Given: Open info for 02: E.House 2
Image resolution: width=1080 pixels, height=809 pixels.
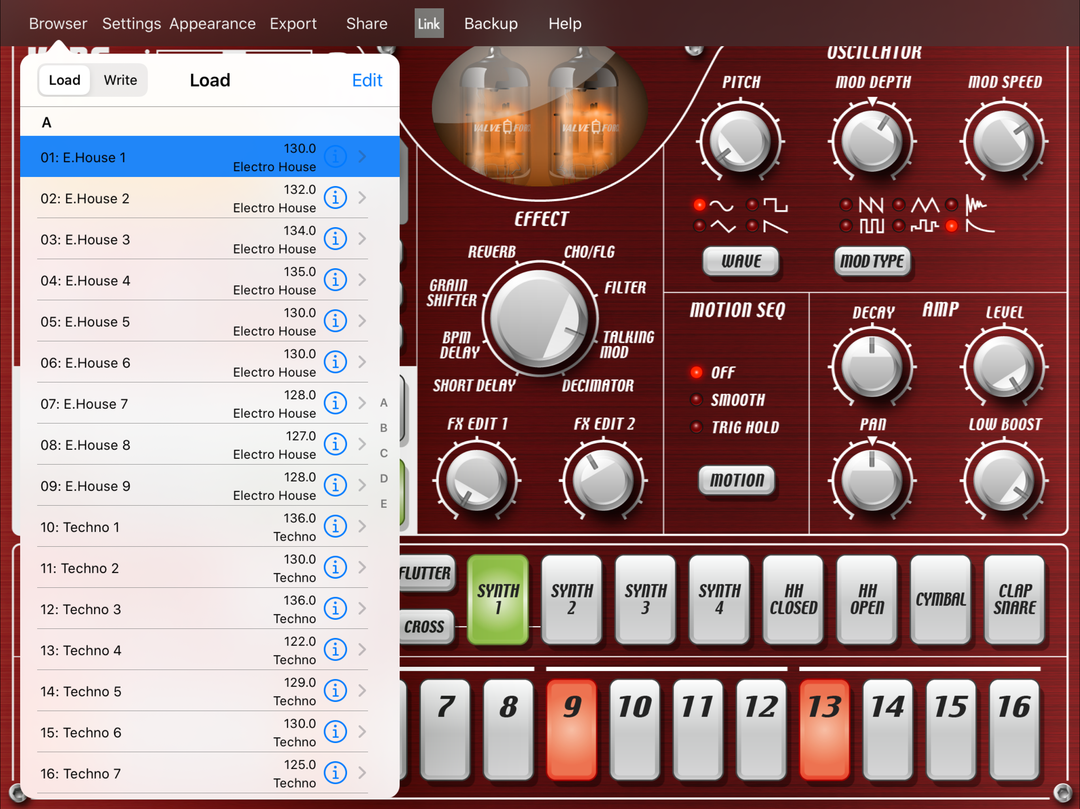Looking at the screenshot, I should [336, 198].
